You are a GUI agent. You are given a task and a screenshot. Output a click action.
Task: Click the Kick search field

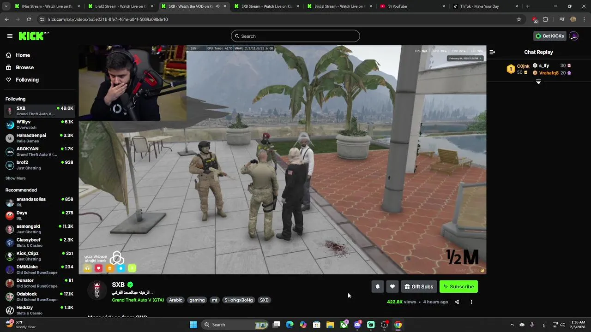295,36
